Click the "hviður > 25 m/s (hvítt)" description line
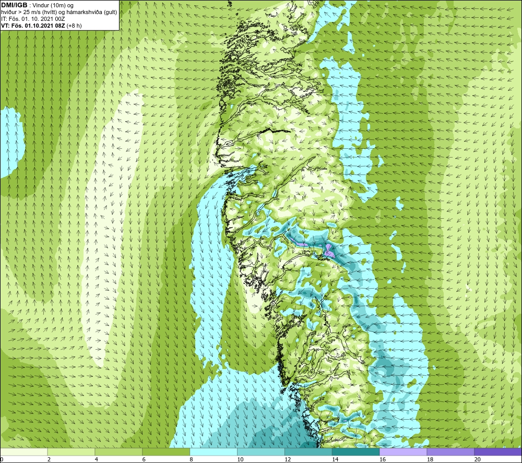This screenshot has width=522, height=463. [59, 13]
